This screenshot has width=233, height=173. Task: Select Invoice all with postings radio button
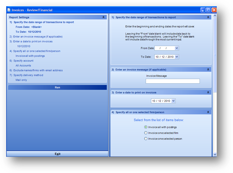pos(145,127)
